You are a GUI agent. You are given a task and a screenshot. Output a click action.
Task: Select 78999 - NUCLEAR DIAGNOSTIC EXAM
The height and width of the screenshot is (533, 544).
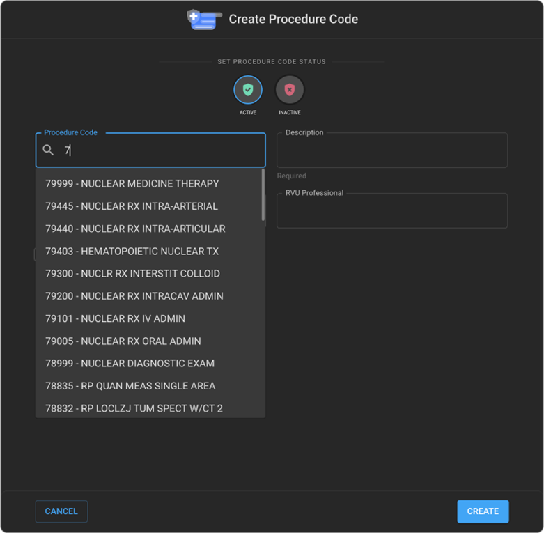(x=130, y=364)
